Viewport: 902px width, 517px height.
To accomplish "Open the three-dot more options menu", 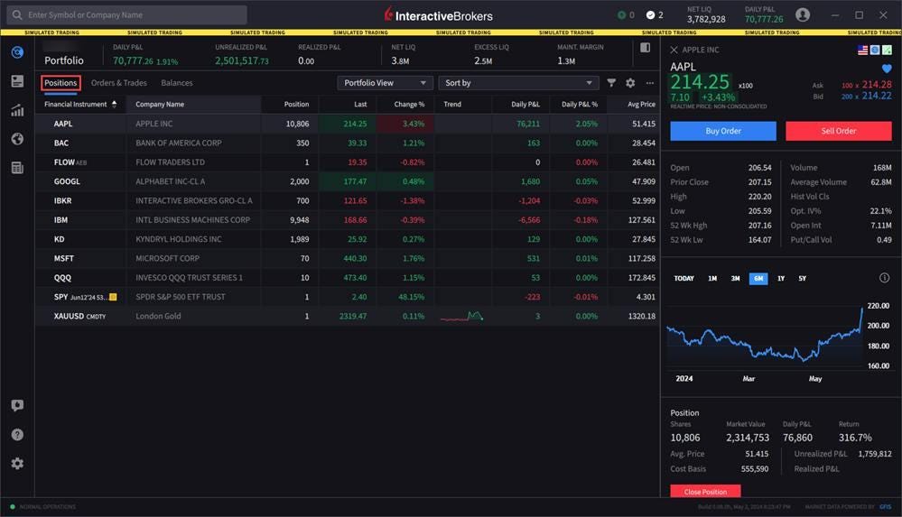I will pos(650,83).
